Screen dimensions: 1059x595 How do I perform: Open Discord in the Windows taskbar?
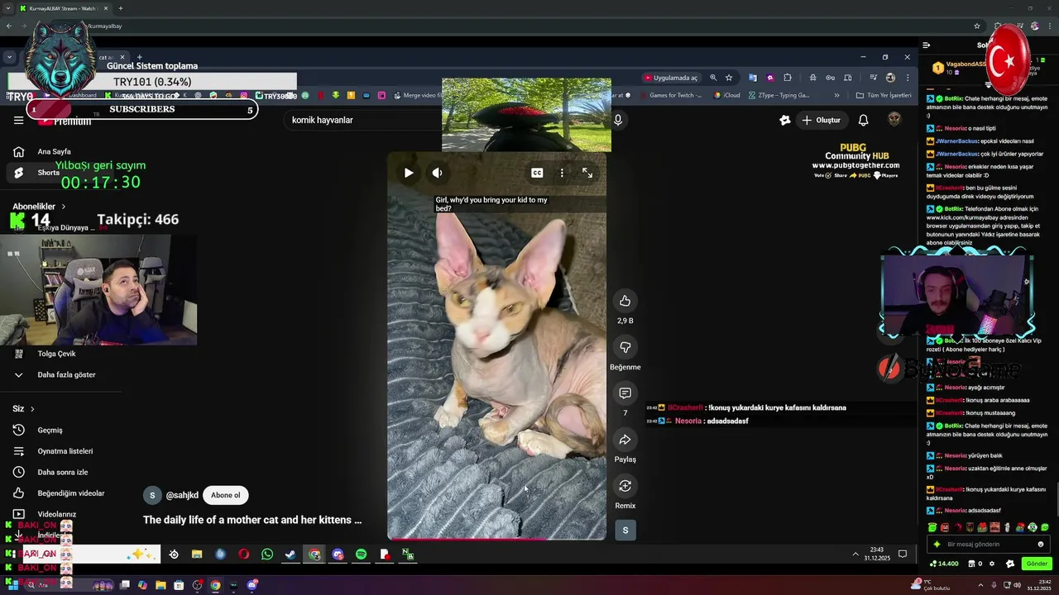coord(252,585)
